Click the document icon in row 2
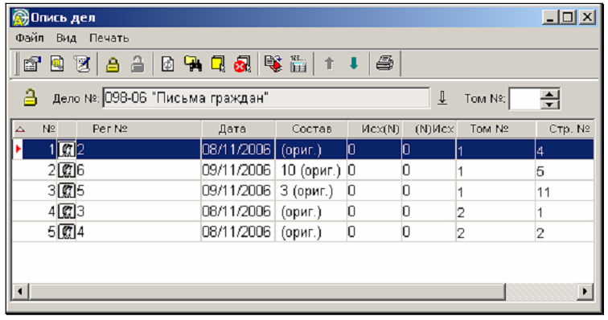The width and height of the screenshot is (608, 320). (67, 170)
